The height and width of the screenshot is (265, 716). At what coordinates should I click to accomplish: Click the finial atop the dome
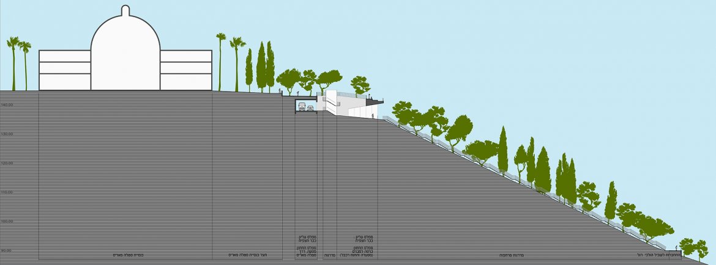tap(125, 10)
